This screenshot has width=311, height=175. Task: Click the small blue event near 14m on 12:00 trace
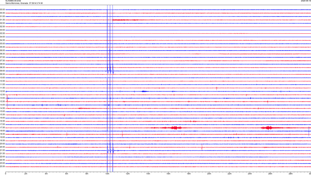tap(144, 91)
